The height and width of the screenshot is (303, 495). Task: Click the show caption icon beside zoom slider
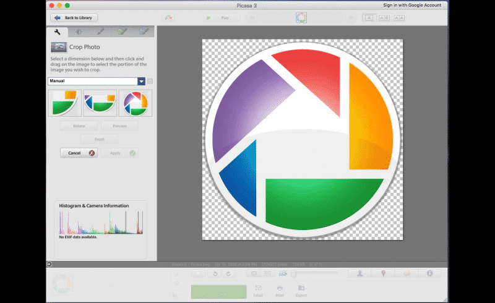point(283,273)
